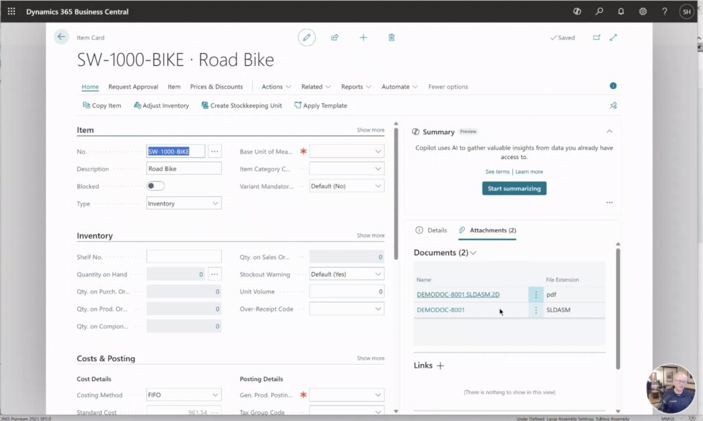
Task: Go back using the back arrow
Action: coord(61,37)
